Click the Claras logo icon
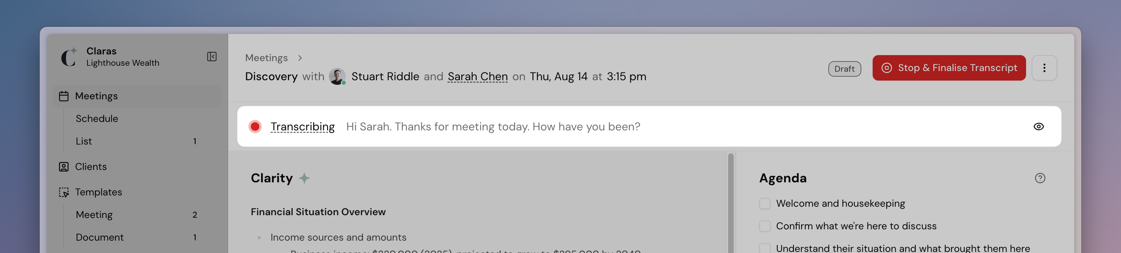 [69, 57]
